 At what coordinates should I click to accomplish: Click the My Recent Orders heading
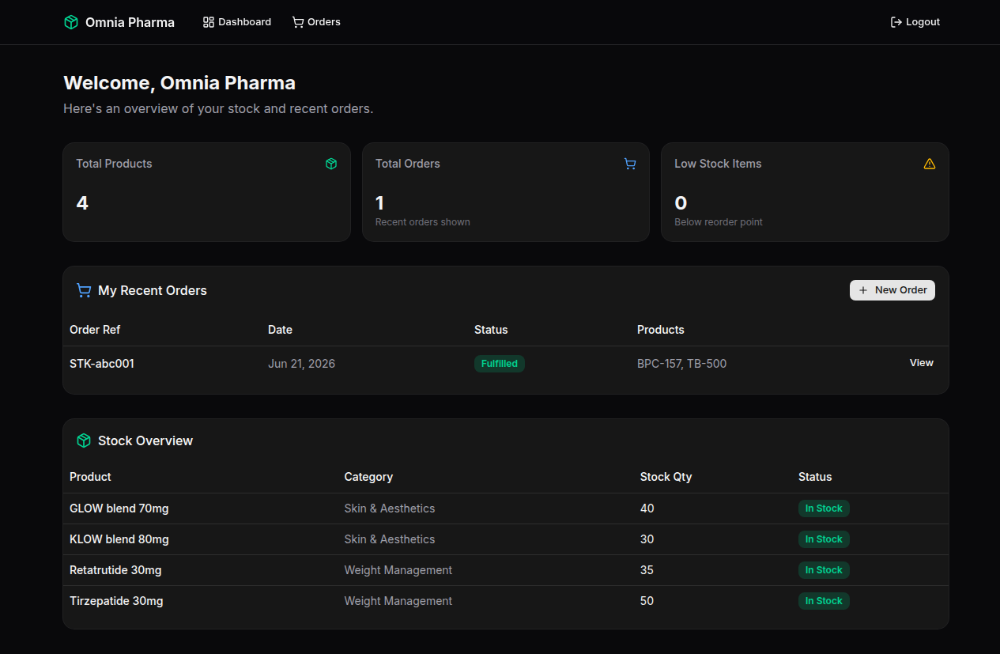(153, 290)
